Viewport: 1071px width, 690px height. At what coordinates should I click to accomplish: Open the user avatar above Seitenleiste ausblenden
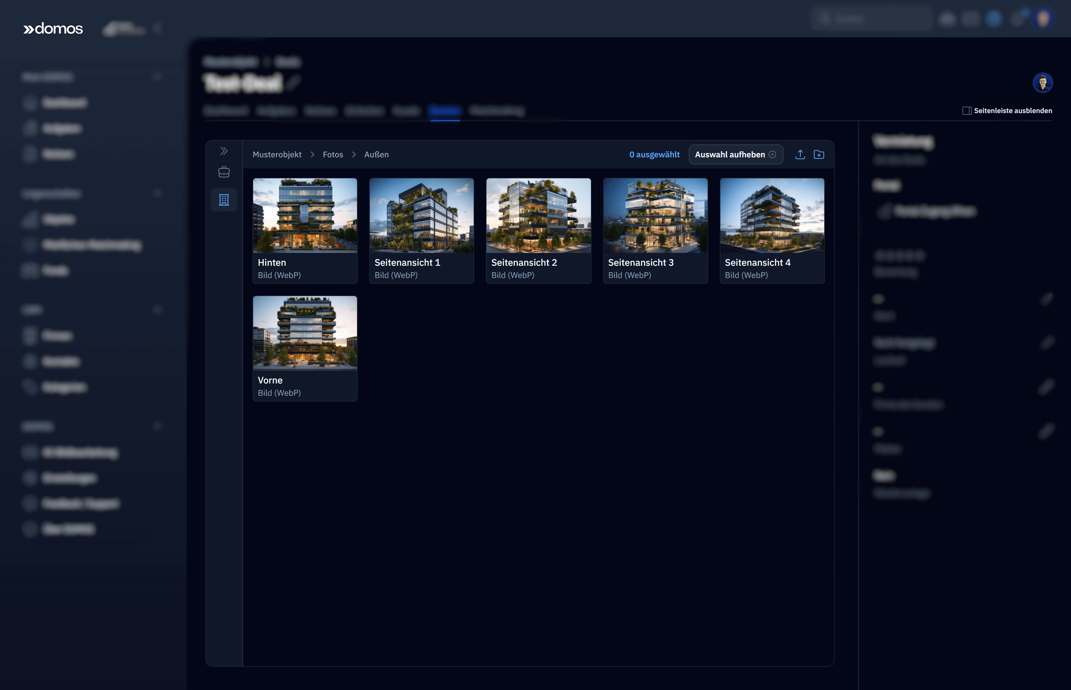(x=1042, y=83)
